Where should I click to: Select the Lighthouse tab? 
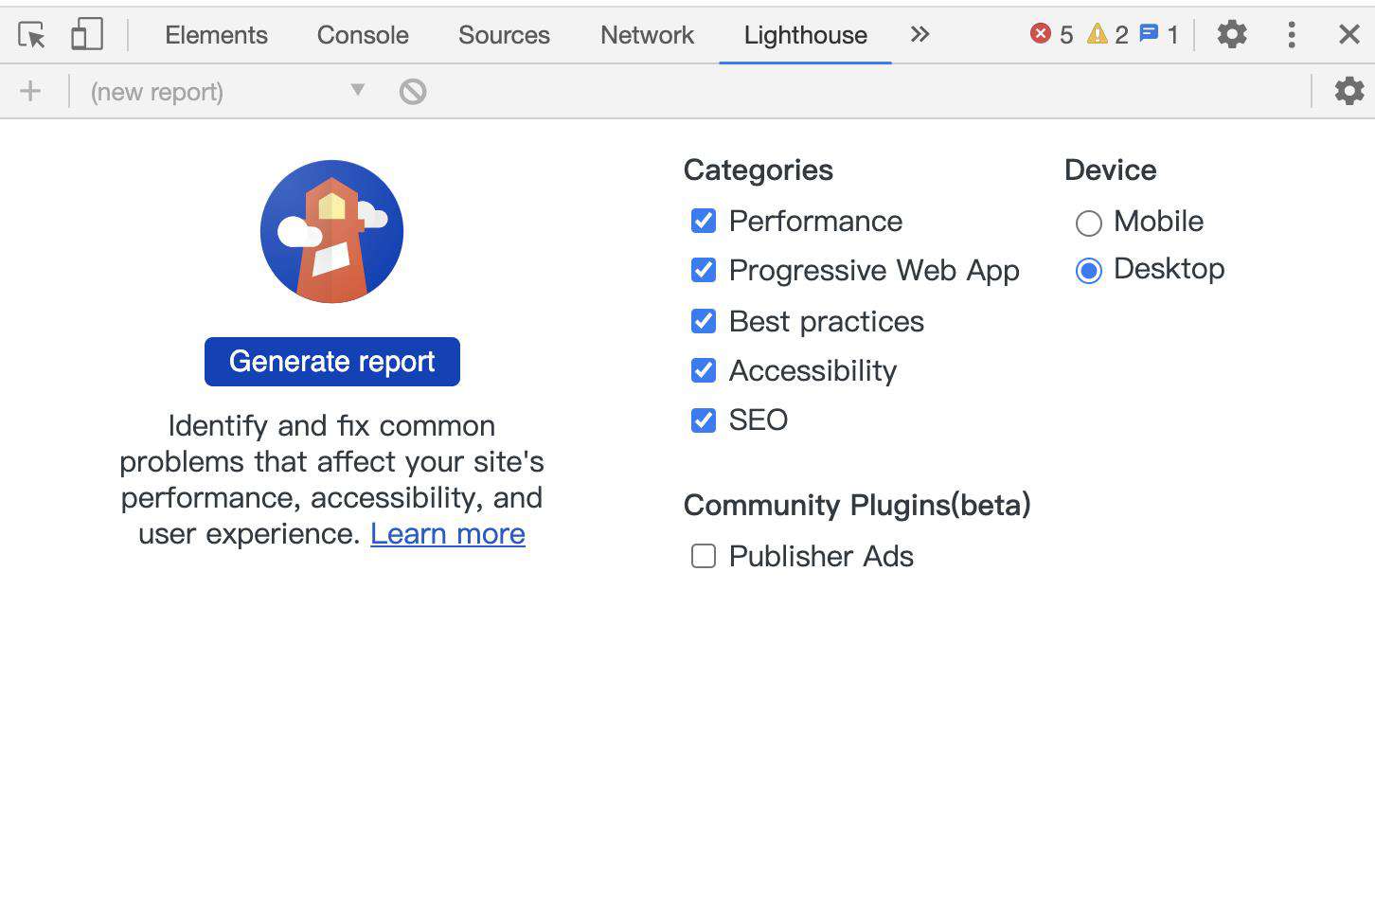[805, 35]
